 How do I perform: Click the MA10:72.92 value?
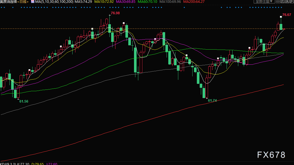[104, 1]
